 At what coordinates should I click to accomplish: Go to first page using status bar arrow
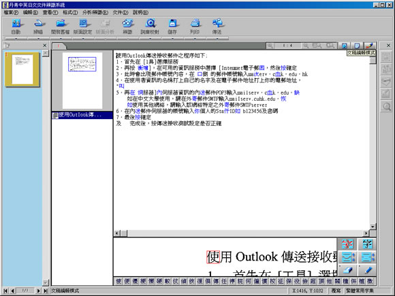pyautogui.click(x=5, y=291)
